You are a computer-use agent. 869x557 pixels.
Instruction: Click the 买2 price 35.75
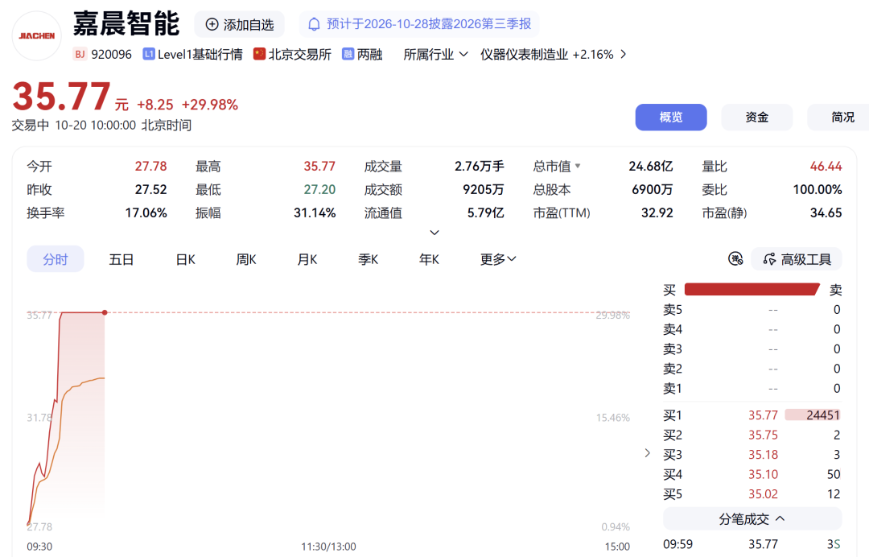tap(763, 435)
